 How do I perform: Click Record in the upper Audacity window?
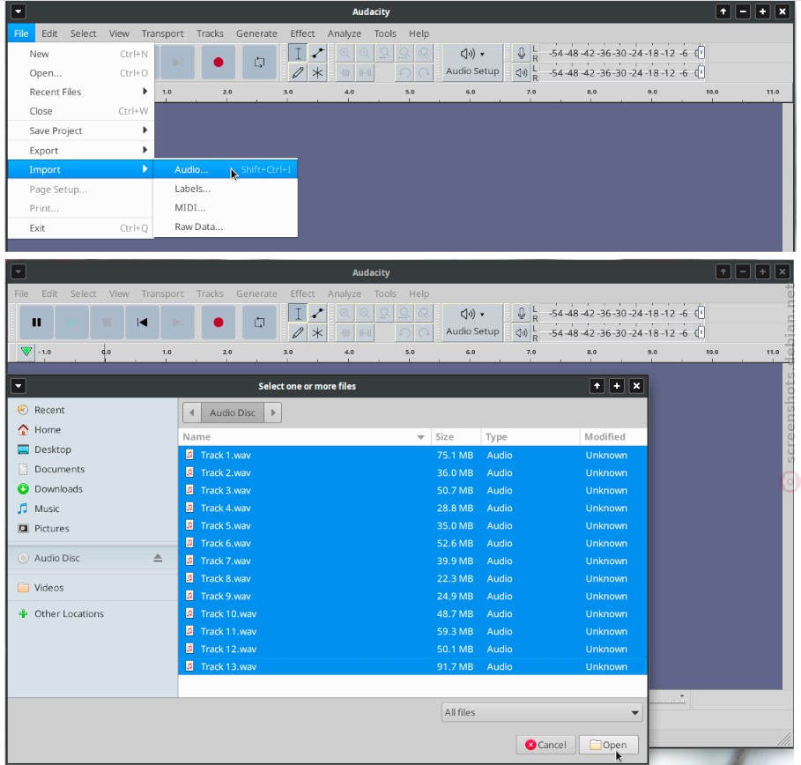coord(219,63)
